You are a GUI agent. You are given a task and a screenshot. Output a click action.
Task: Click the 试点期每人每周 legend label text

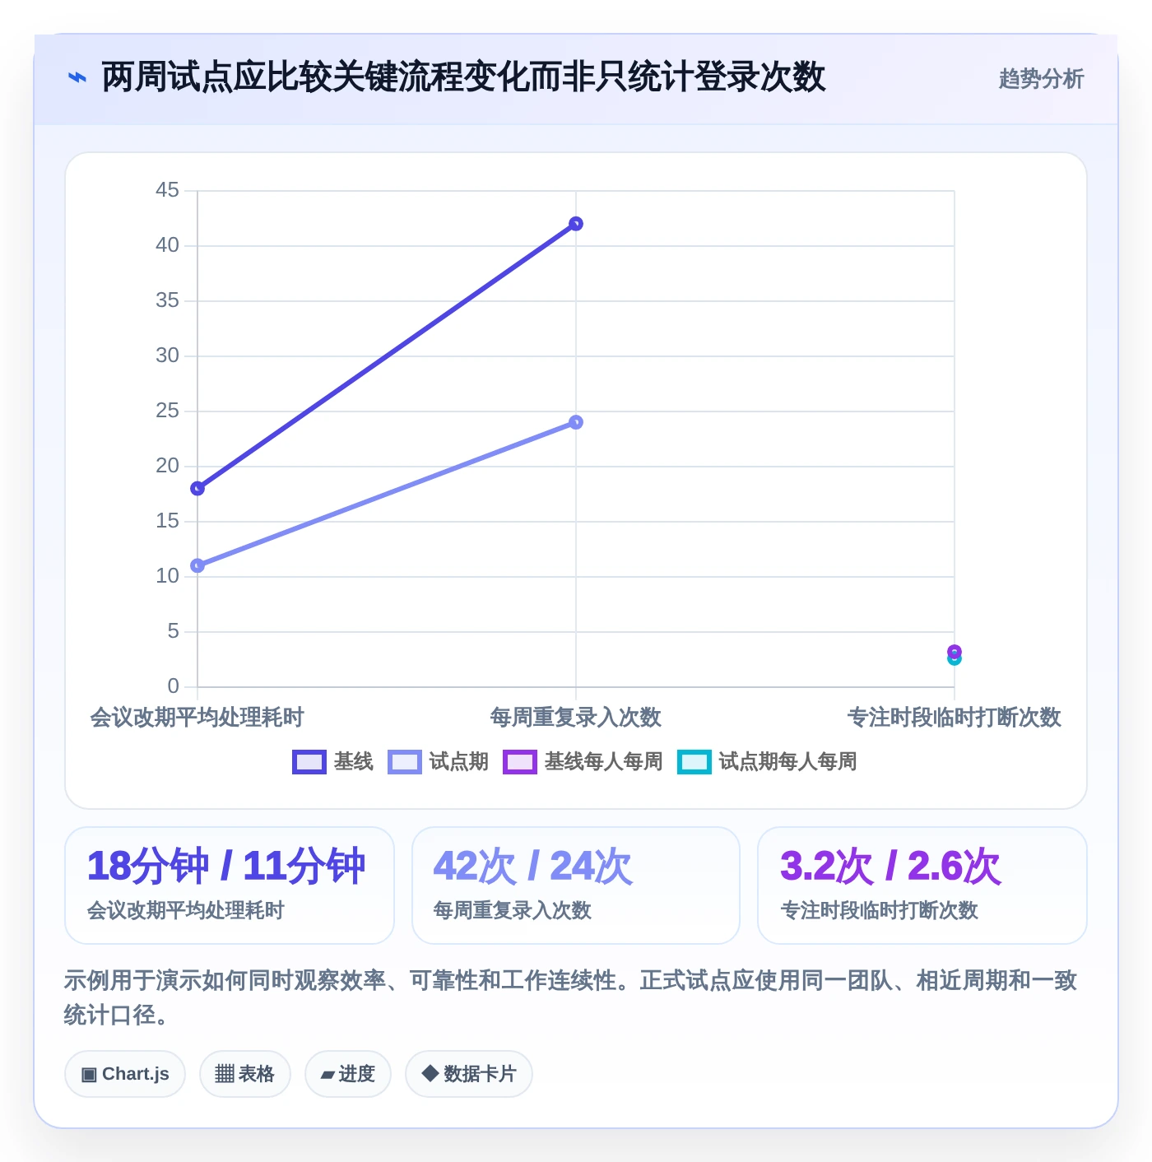click(788, 762)
